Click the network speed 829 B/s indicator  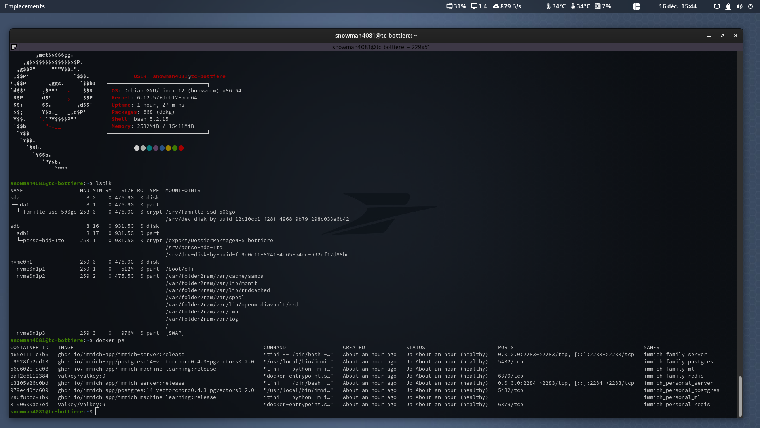click(x=507, y=6)
